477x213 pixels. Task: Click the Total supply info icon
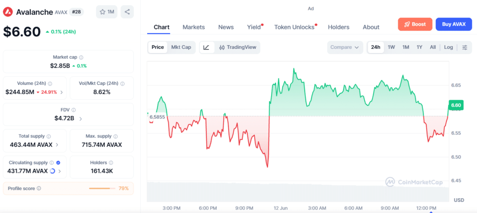point(48,136)
